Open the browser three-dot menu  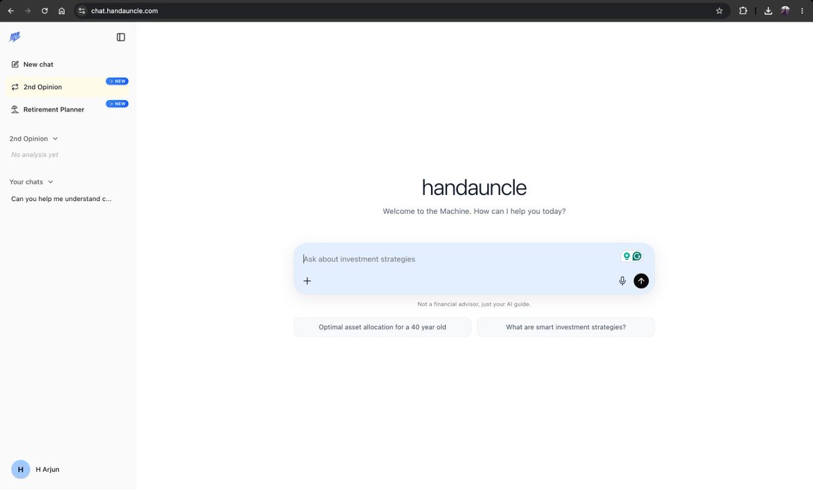coord(801,11)
